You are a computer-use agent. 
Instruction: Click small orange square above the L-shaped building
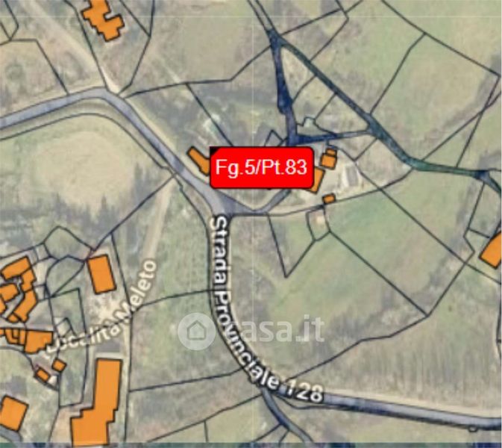tap(59, 365)
